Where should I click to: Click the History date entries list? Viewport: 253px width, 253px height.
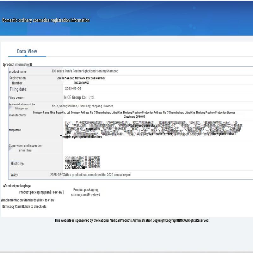82,162
